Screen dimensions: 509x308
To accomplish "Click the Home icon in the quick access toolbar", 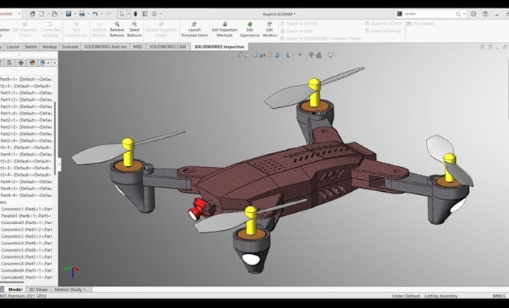I will coord(32,14).
